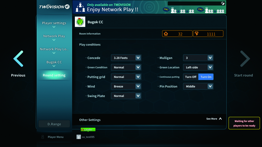262x147 pixels.
Task: Open the Pin Position dropdown
Action: click(198, 86)
